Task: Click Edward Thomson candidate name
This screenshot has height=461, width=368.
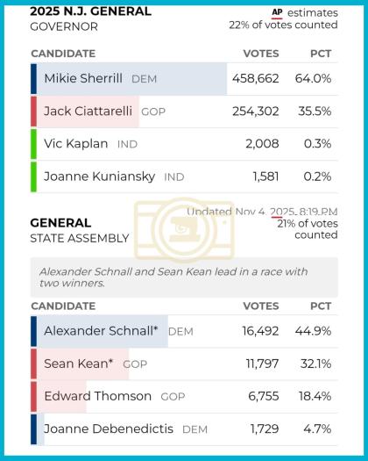Action: click(x=98, y=396)
